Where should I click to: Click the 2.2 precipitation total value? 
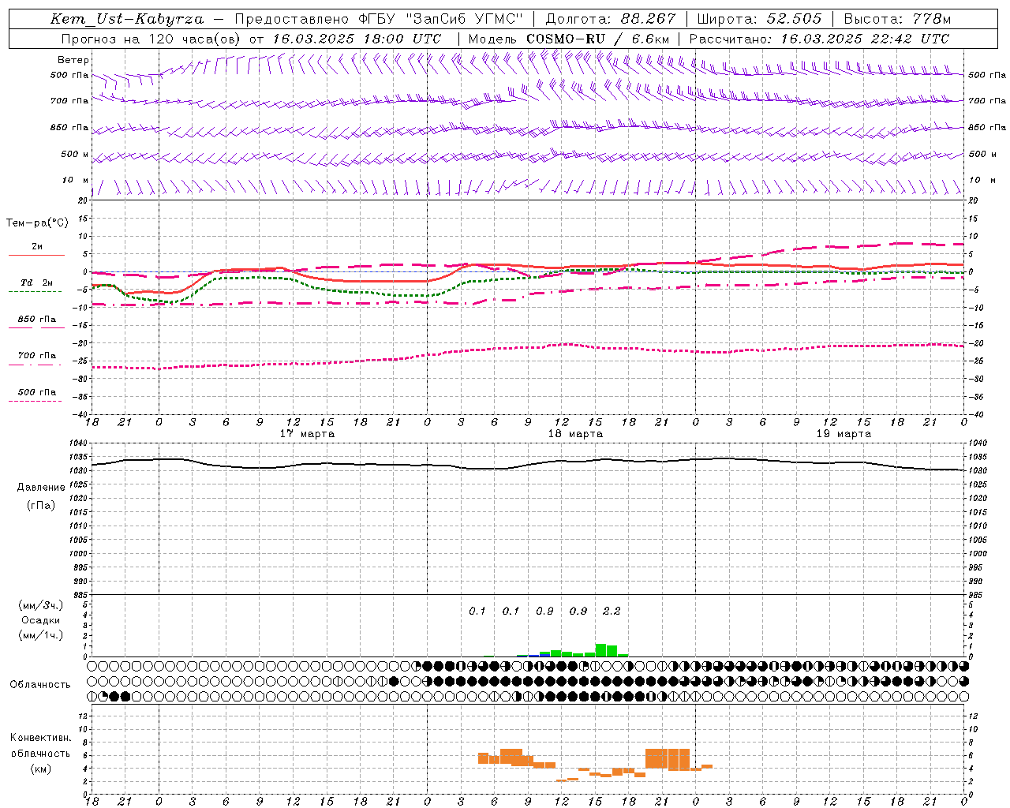click(x=612, y=611)
